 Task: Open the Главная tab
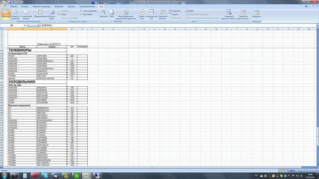[13, 6]
